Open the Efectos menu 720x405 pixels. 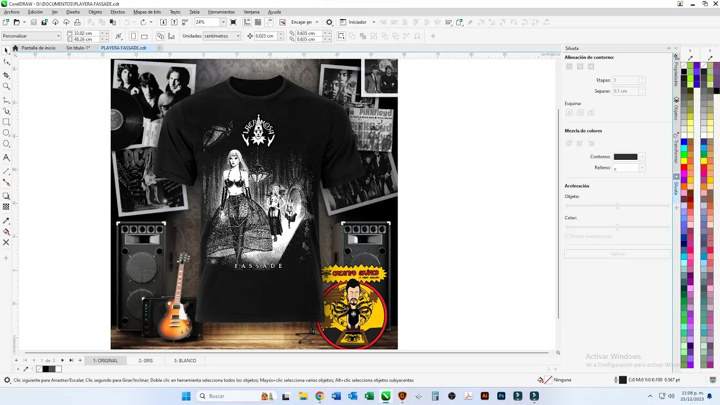[118, 12]
